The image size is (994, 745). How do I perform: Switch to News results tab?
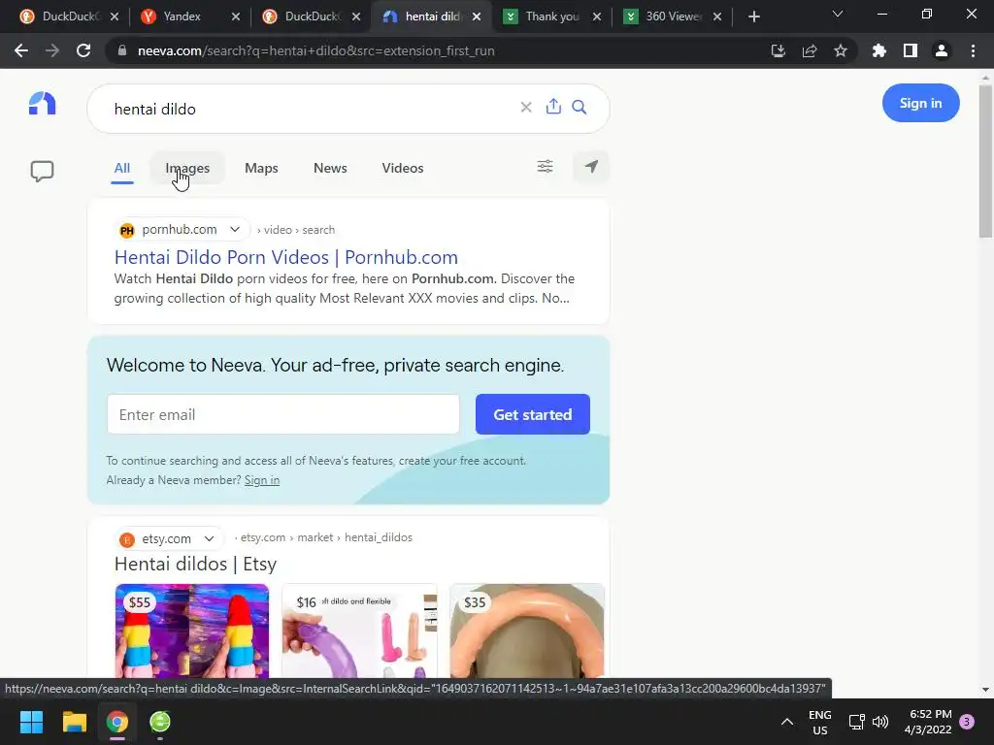(330, 168)
